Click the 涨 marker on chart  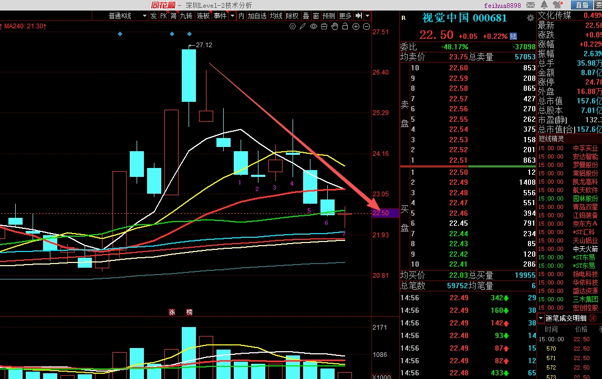(172, 312)
